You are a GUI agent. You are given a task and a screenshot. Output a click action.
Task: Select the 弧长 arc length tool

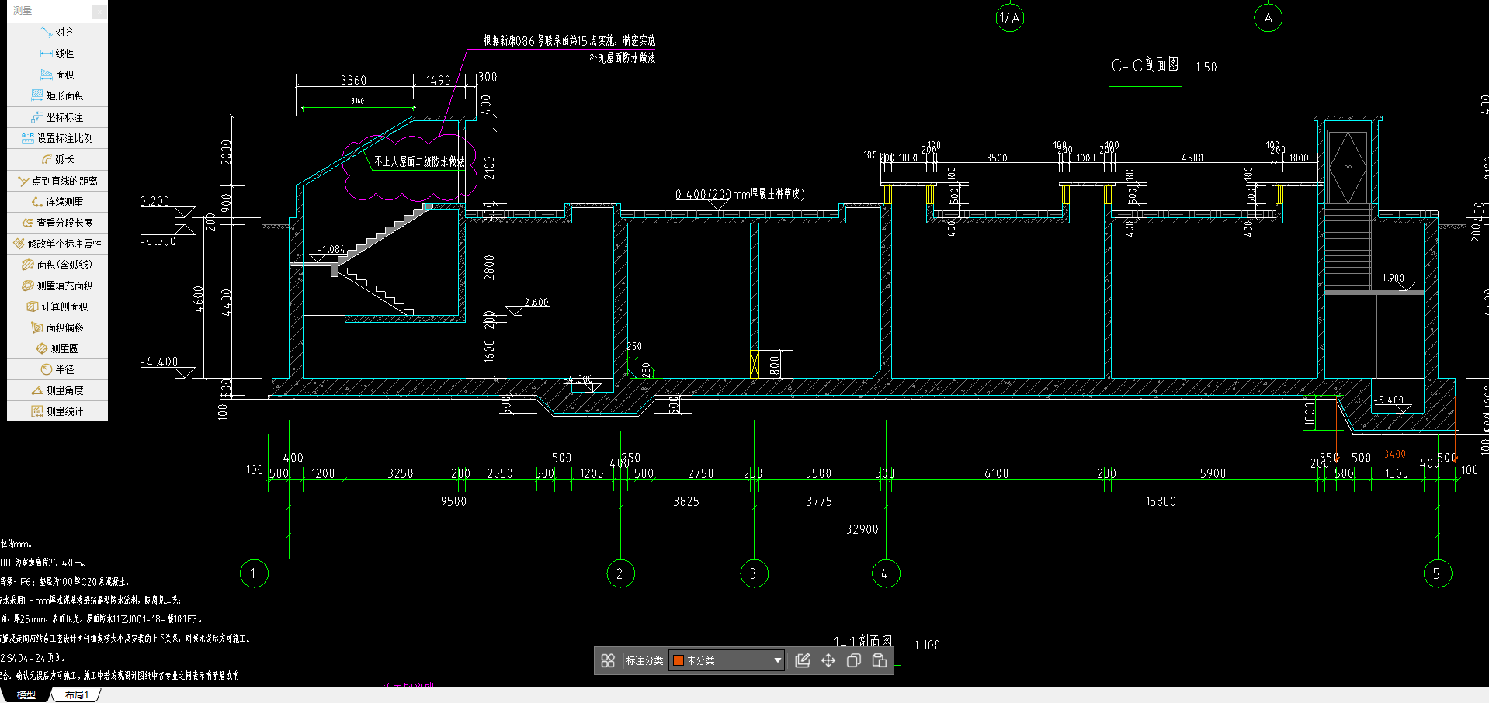click(57, 159)
